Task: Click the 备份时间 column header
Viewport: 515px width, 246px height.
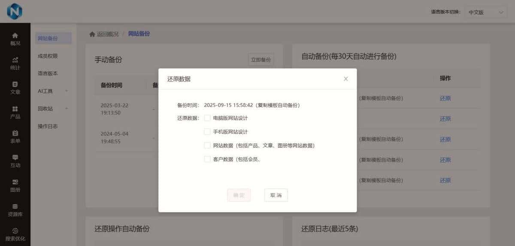Action: [112, 85]
